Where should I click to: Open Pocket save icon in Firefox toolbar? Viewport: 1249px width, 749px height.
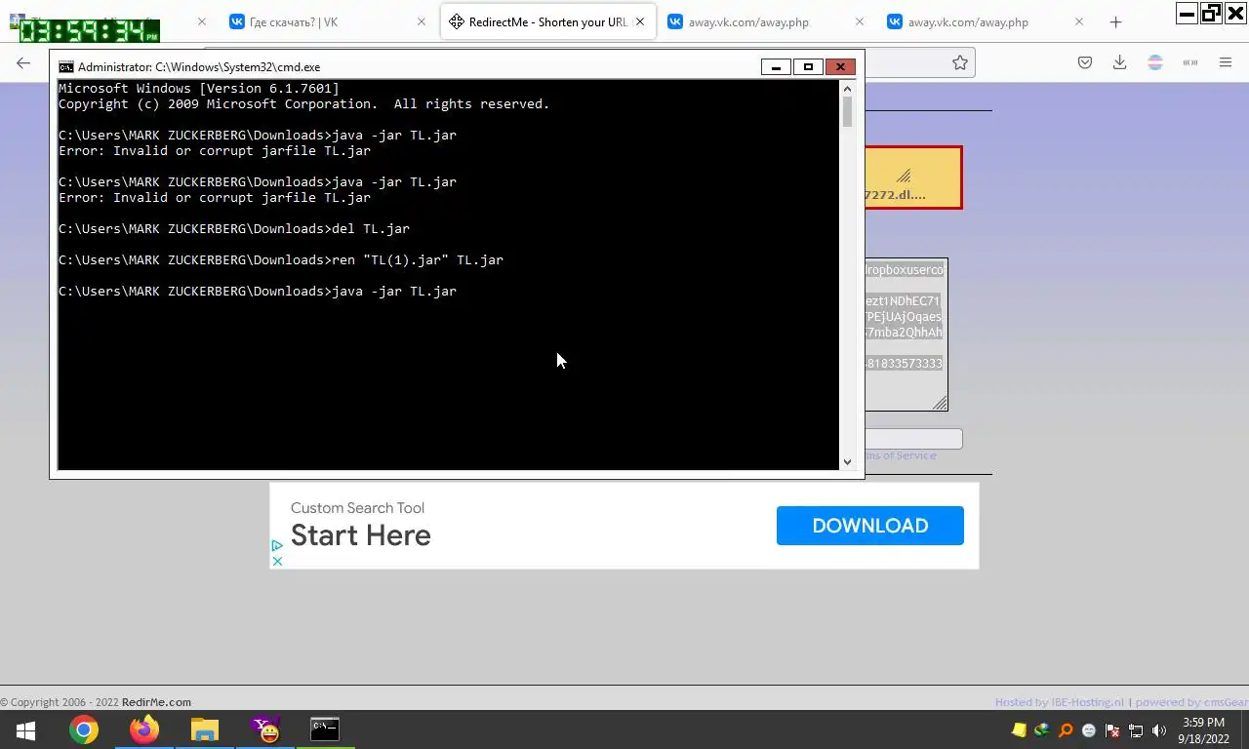(1085, 62)
